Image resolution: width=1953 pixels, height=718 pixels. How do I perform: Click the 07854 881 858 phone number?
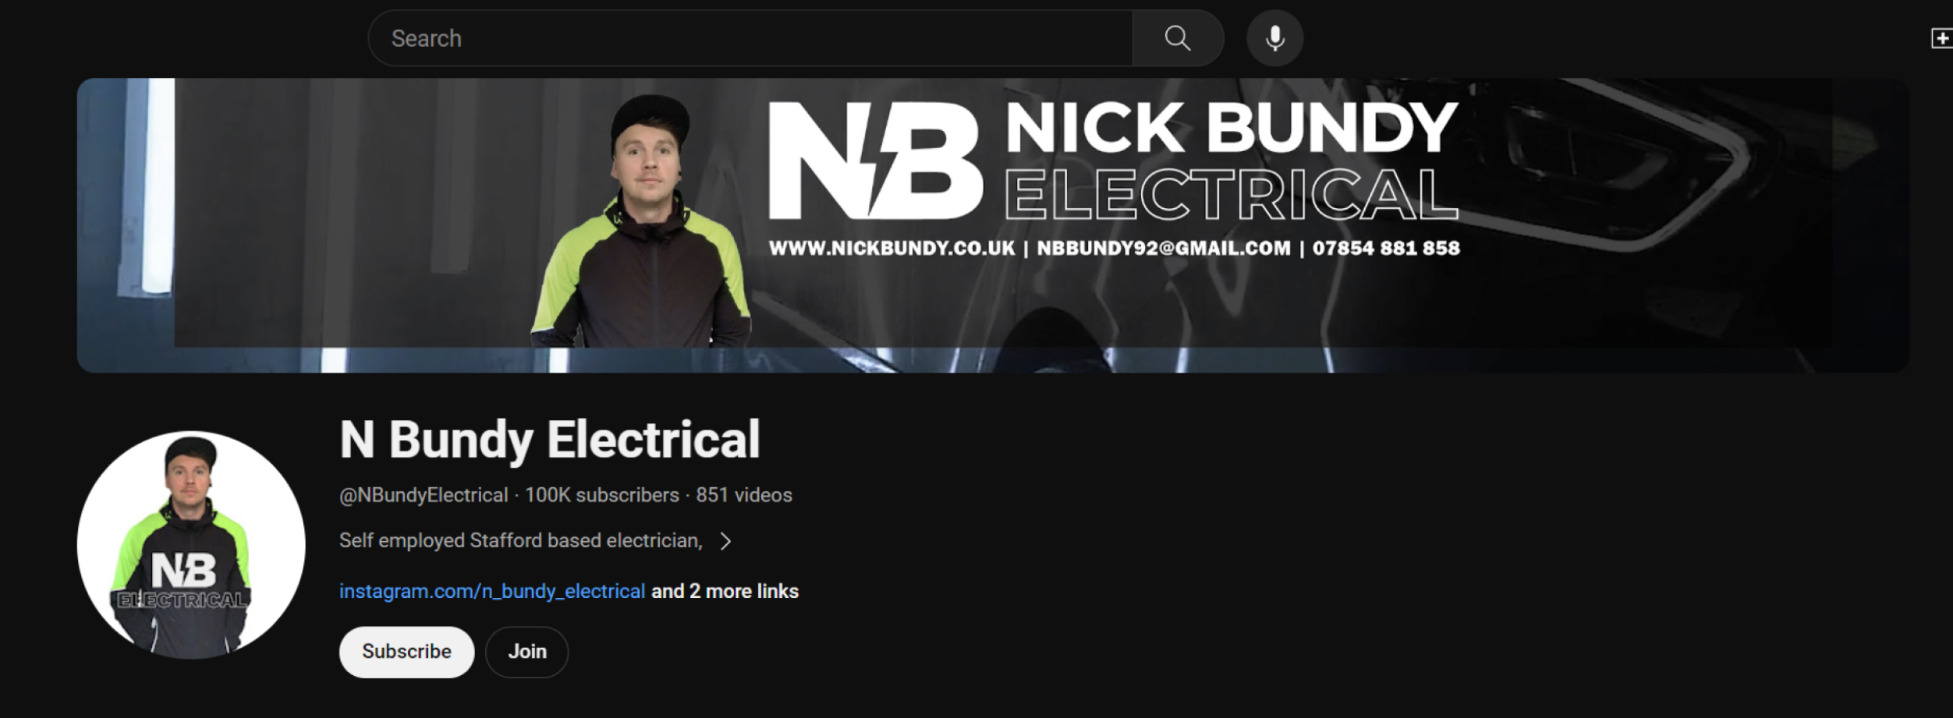click(1386, 249)
